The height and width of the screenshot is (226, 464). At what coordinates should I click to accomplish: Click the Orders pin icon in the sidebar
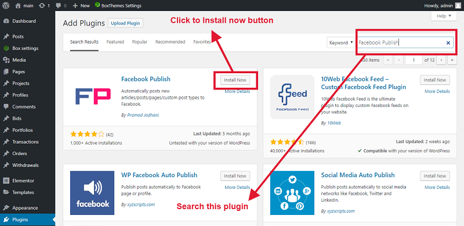(x=6, y=153)
